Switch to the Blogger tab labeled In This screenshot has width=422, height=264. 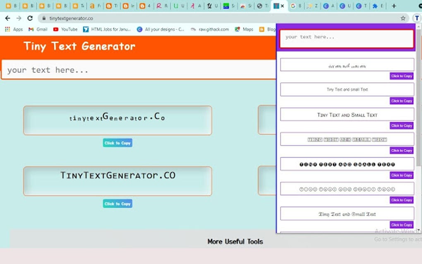(x=129, y=6)
